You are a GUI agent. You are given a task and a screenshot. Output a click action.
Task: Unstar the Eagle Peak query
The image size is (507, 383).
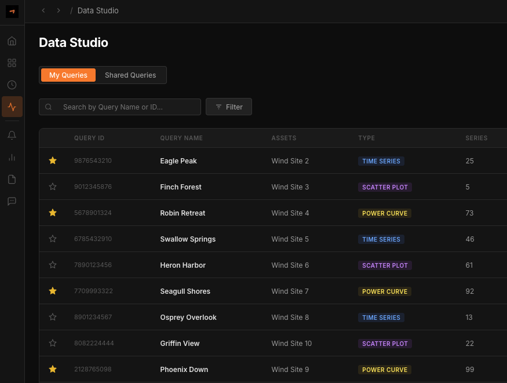tap(53, 161)
